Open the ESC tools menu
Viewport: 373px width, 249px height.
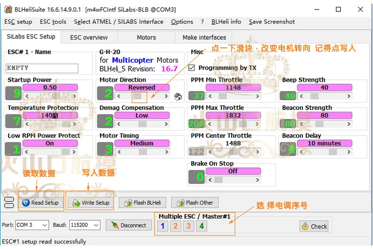click(x=53, y=22)
